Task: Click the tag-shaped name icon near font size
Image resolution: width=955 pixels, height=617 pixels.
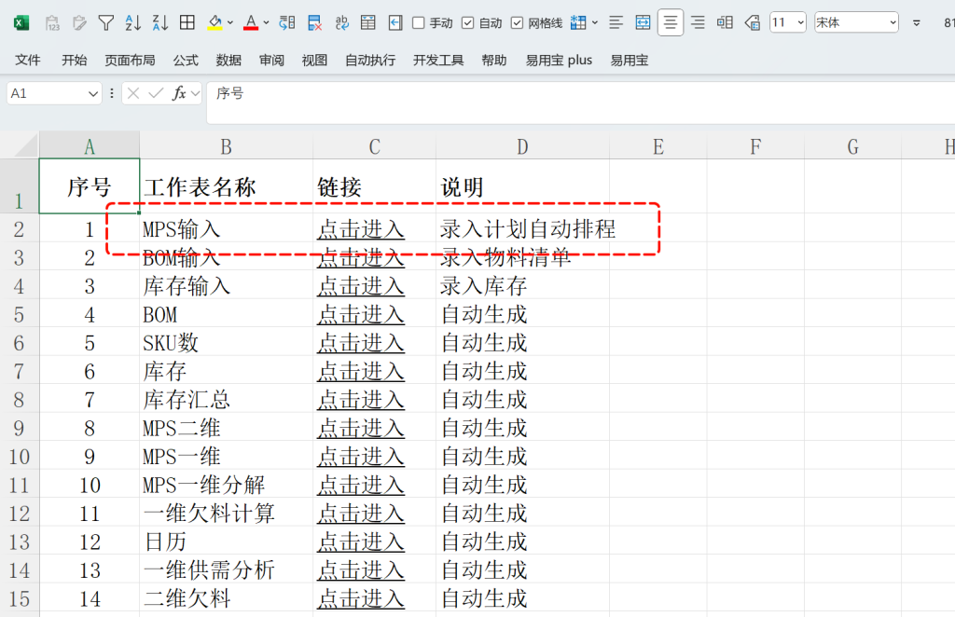Action: click(x=753, y=23)
